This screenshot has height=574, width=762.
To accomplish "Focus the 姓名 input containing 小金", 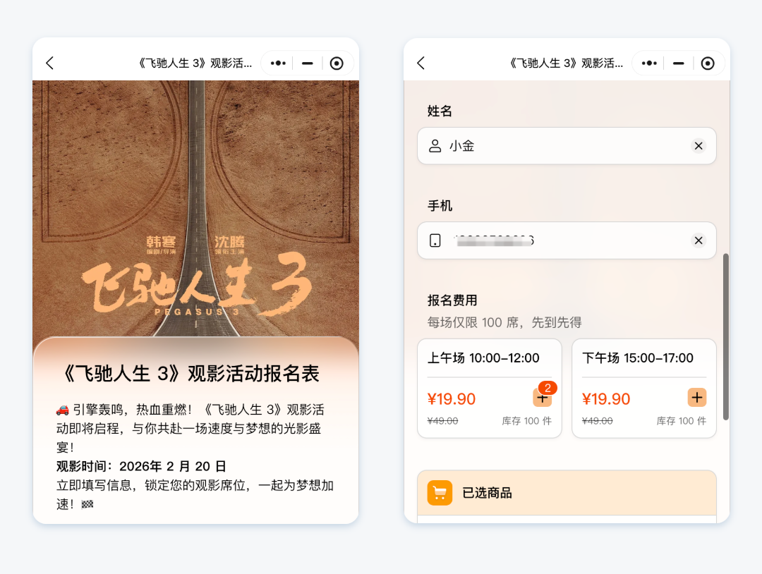I will [x=567, y=146].
